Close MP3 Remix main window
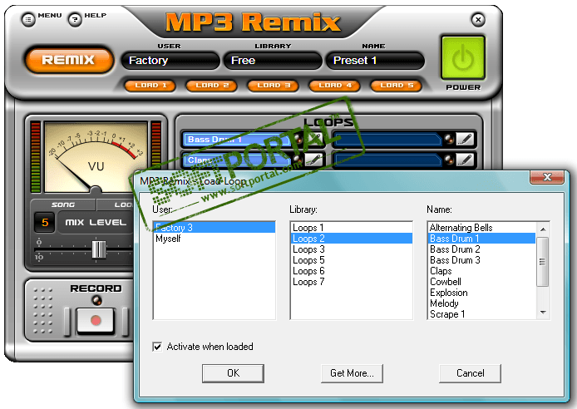 click(x=478, y=19)
